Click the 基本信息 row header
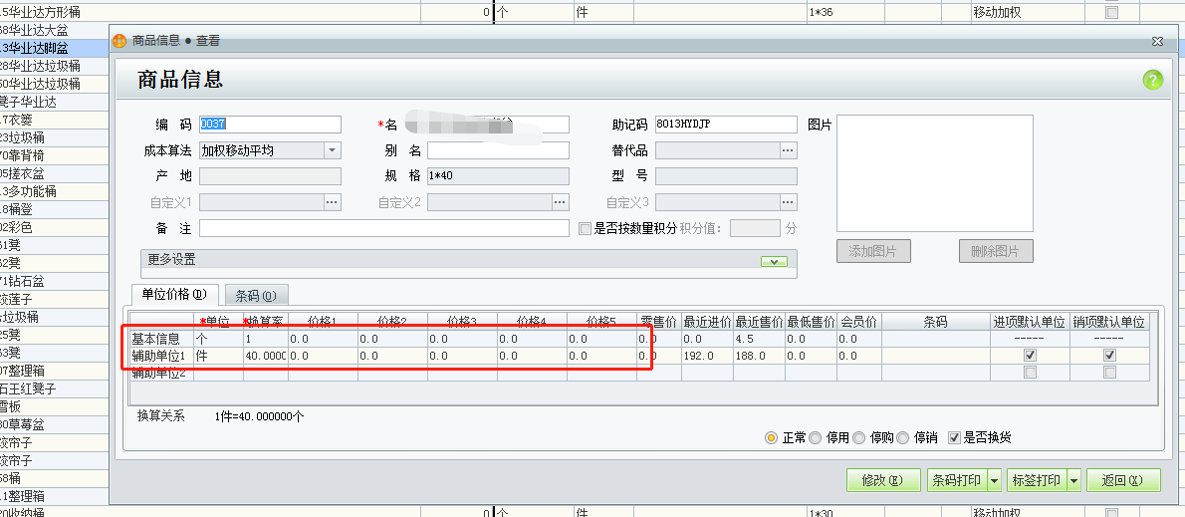 coord(161,339)
